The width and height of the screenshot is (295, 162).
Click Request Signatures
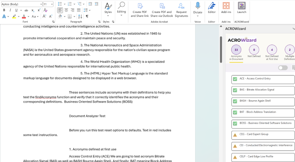(181, 10)
